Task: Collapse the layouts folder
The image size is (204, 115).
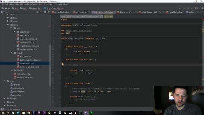Action: (x=11, y=53)
